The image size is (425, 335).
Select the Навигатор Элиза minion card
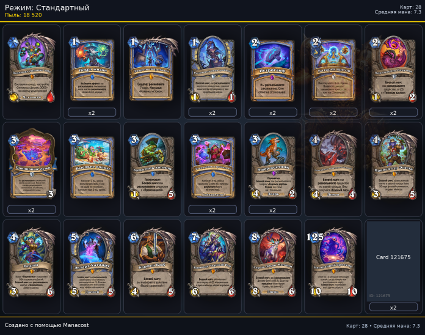pos(393,166)
